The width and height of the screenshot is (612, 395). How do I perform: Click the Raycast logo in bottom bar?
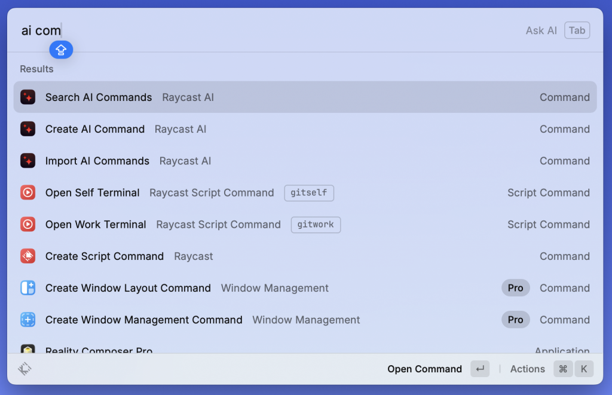25,369
